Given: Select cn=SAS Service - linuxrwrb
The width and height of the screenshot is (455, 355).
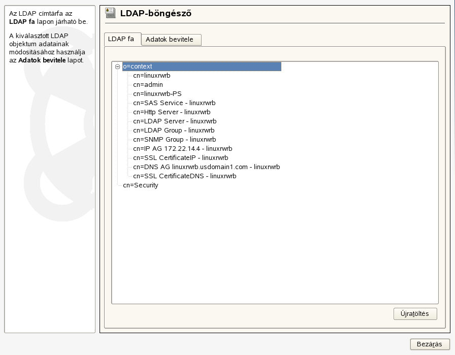Looking at the screenshot, I should [x=174, y=103].
